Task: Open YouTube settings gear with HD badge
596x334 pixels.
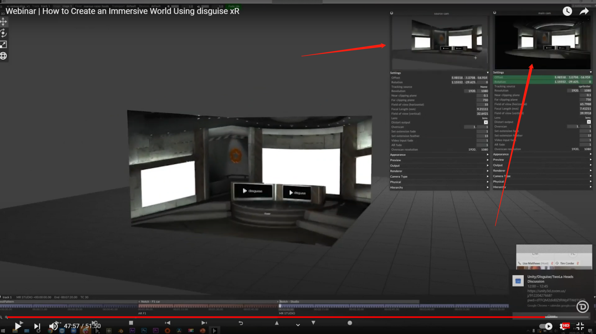Action: click(565, 326)
